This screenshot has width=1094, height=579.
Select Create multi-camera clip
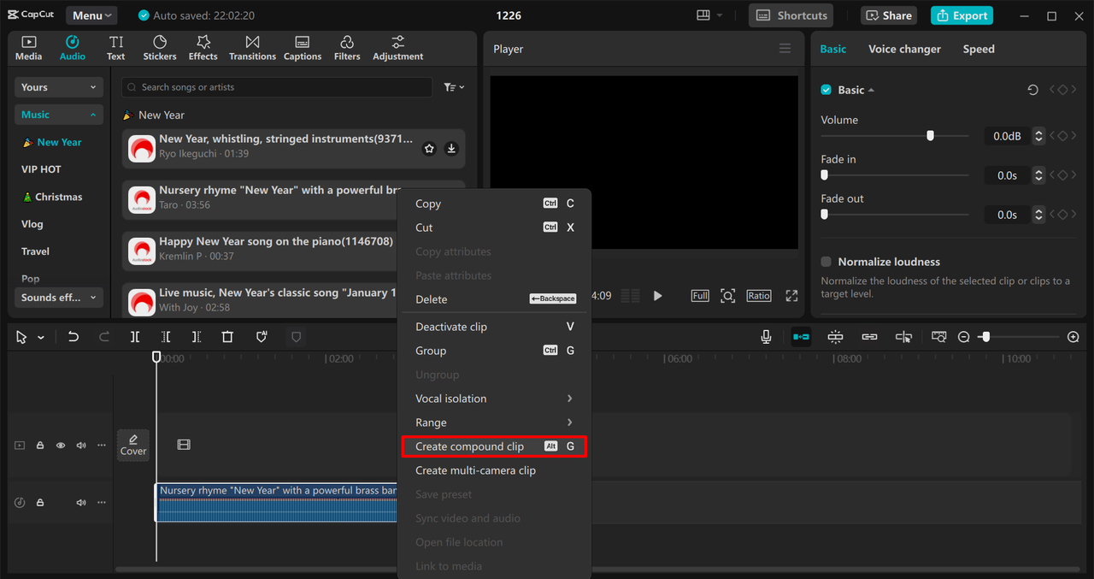495,470
